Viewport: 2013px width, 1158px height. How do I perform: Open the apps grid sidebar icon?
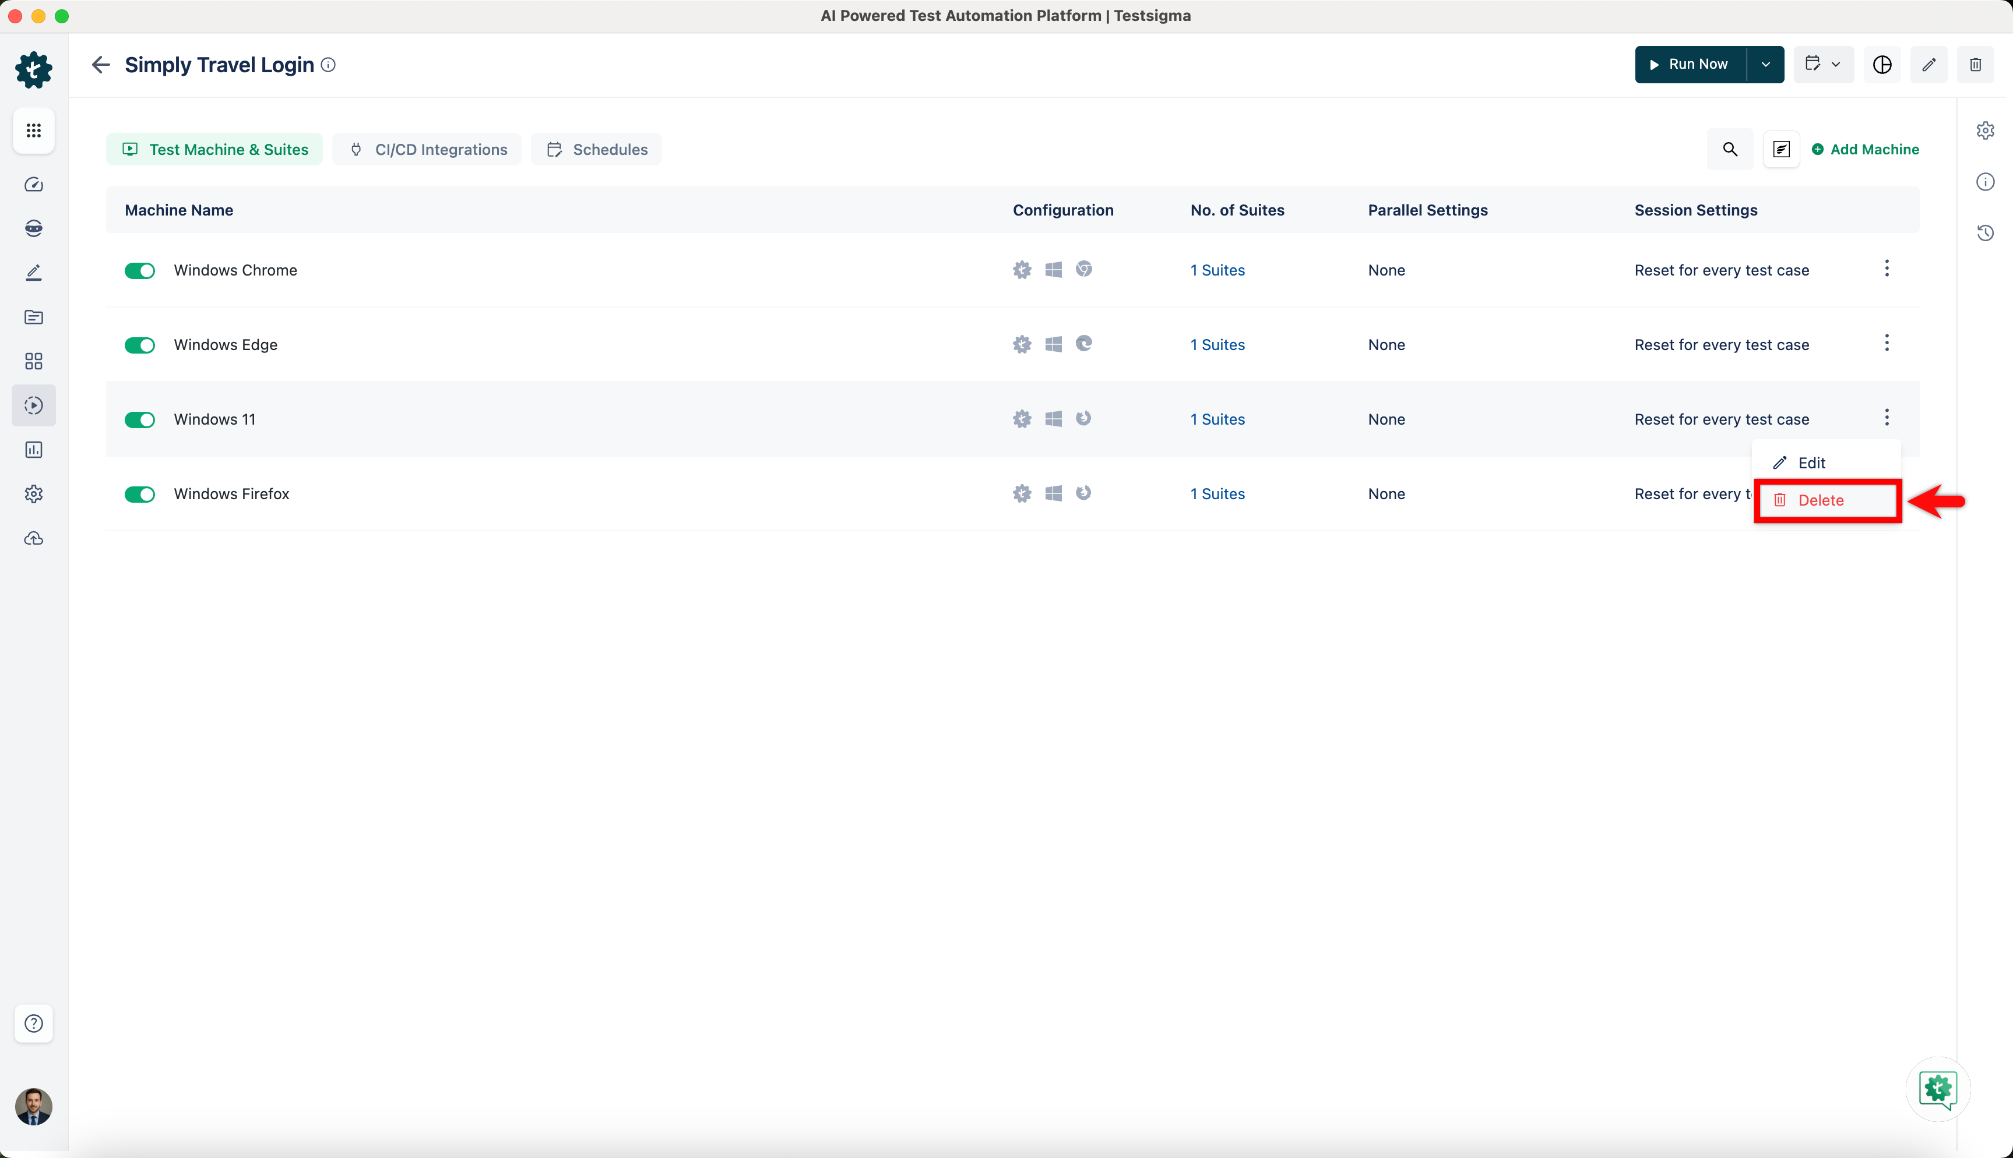(x=33, y=130)
